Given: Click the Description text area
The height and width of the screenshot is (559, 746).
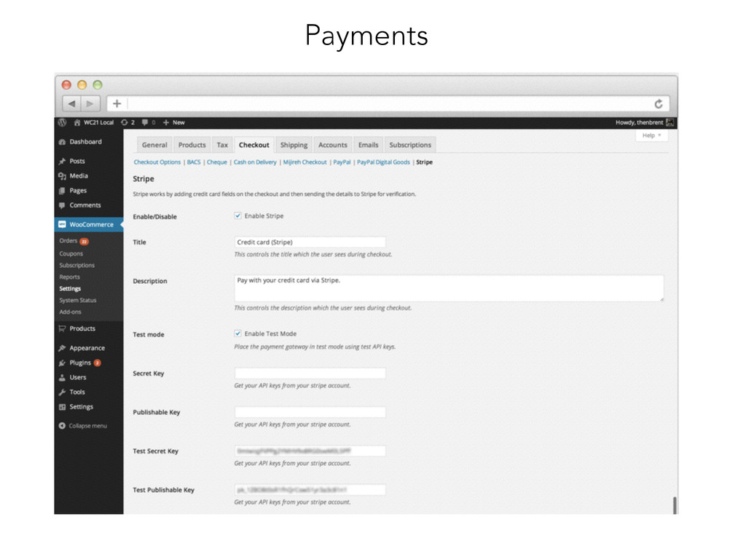Looking at the screenshot, I should point(449,288).
